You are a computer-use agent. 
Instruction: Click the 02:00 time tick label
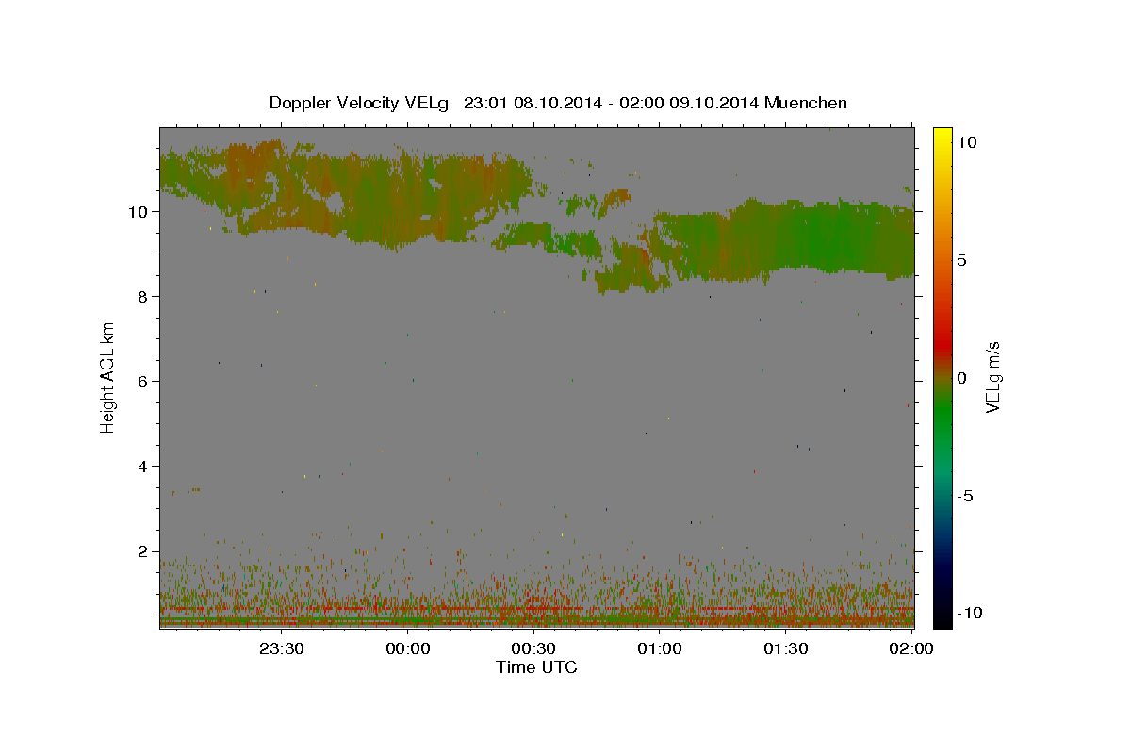pos(911,648)
